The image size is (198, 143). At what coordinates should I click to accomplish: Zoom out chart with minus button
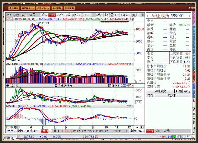pyautogui.click(x=89, y=15)
